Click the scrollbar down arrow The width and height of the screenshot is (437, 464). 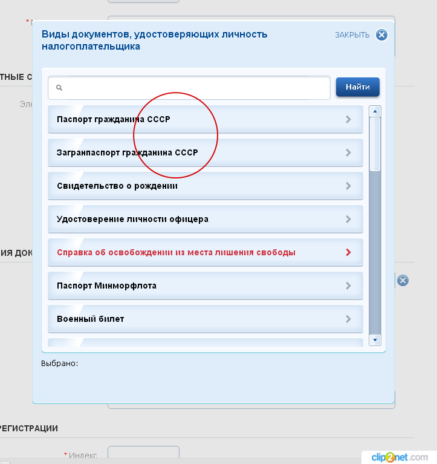pos(375,340)
